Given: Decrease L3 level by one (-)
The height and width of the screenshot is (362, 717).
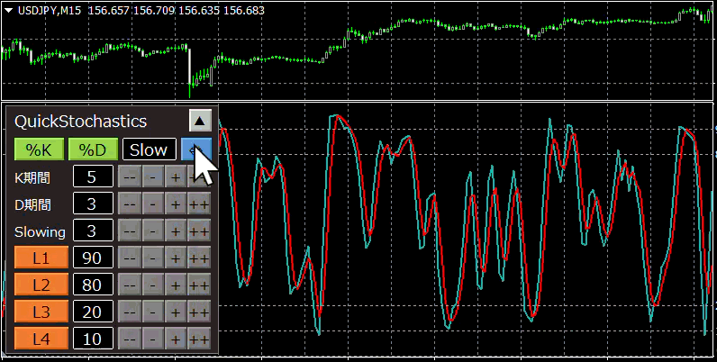Looking at the screenshot, I should (x=153, y=312).
